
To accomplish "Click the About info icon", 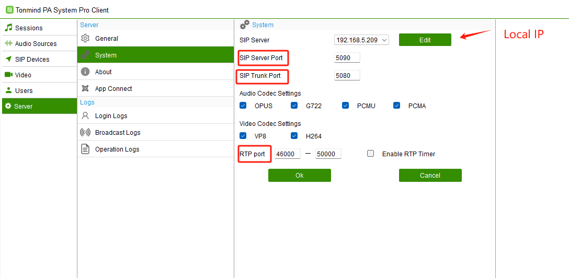I will 85,72.
